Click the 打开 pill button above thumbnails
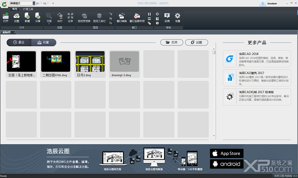 pos(172,43)
